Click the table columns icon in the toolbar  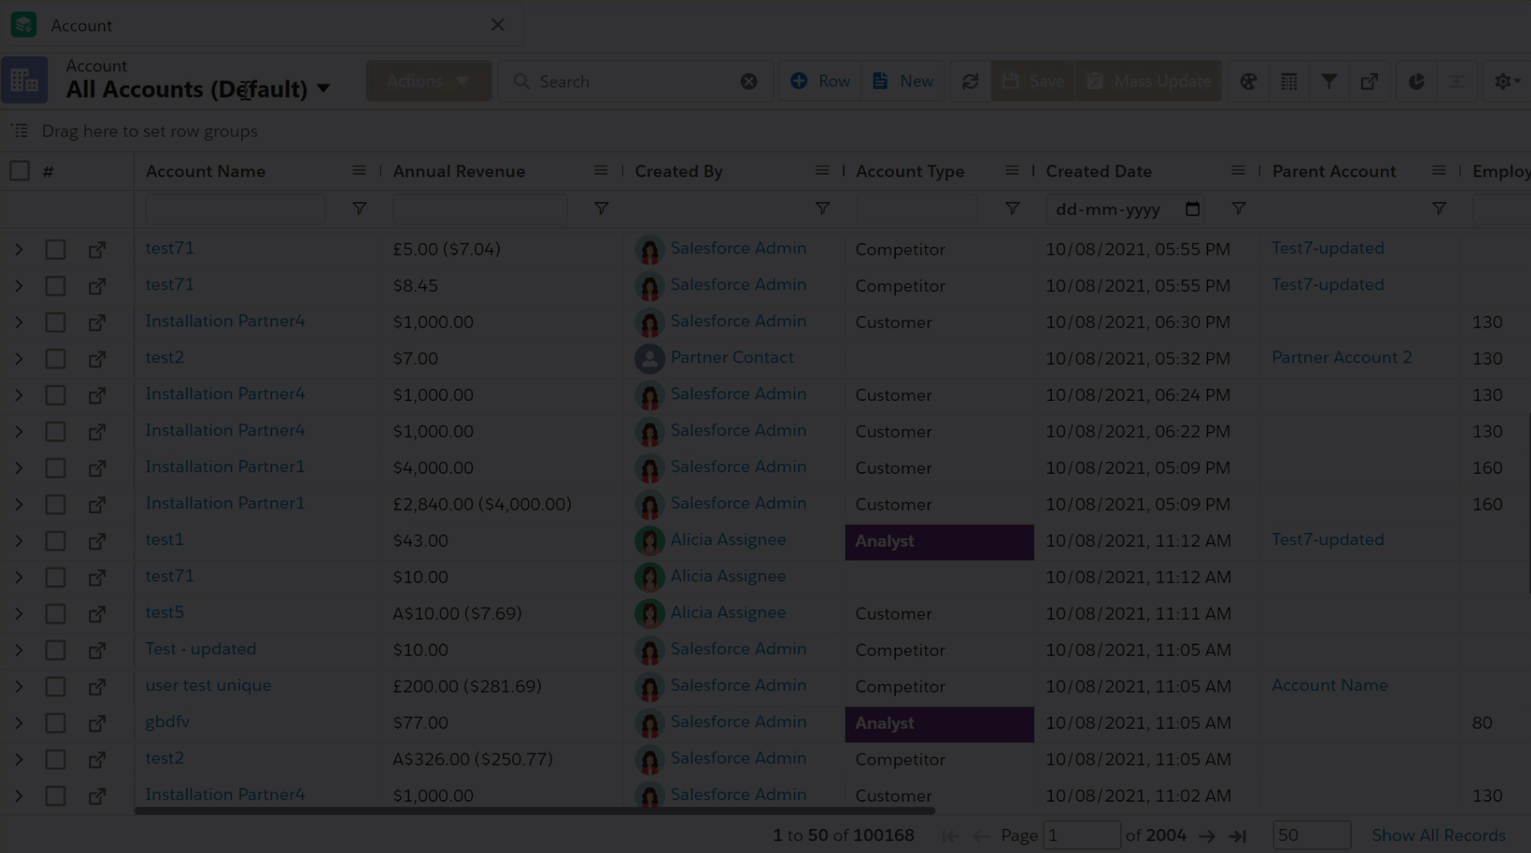(x=1289, y=82)
